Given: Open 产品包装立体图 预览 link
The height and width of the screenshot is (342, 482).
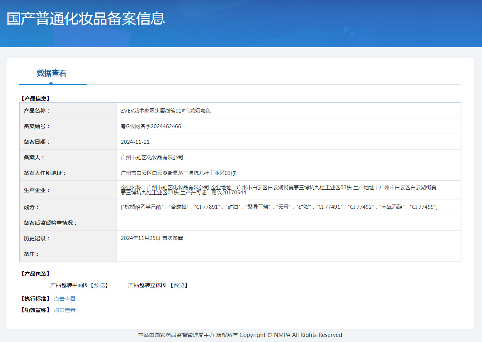Looking at the screenshot, I should point(179,285).
